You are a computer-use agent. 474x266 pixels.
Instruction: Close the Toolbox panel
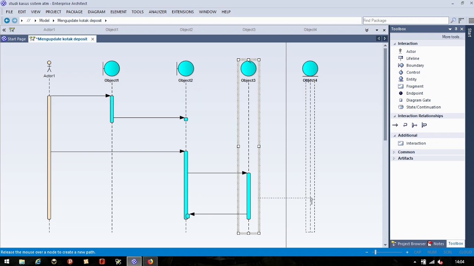point(462,29)
